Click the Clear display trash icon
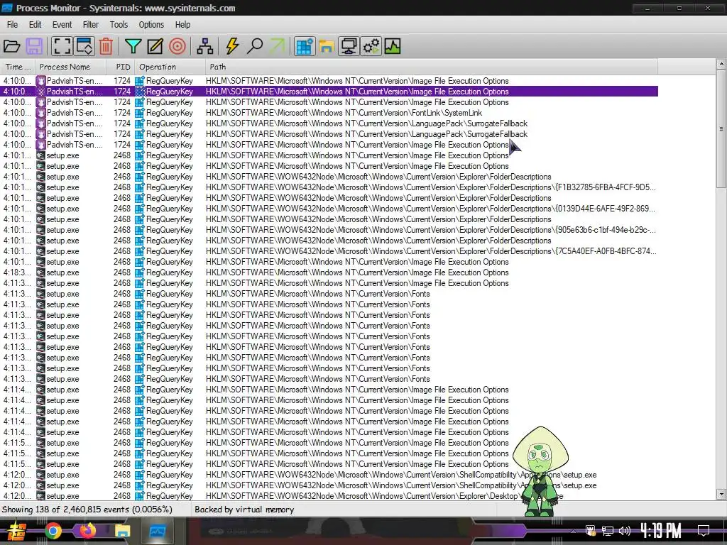This screenshot has width=727, height=545. coord(106,46)
